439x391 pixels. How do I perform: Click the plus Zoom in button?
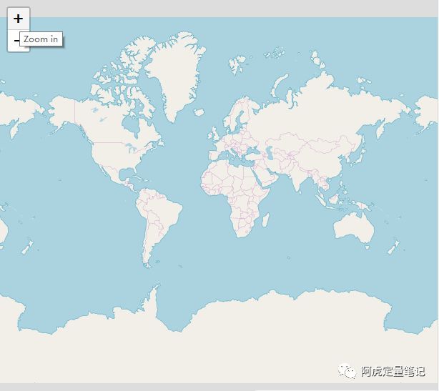(19, 19)
